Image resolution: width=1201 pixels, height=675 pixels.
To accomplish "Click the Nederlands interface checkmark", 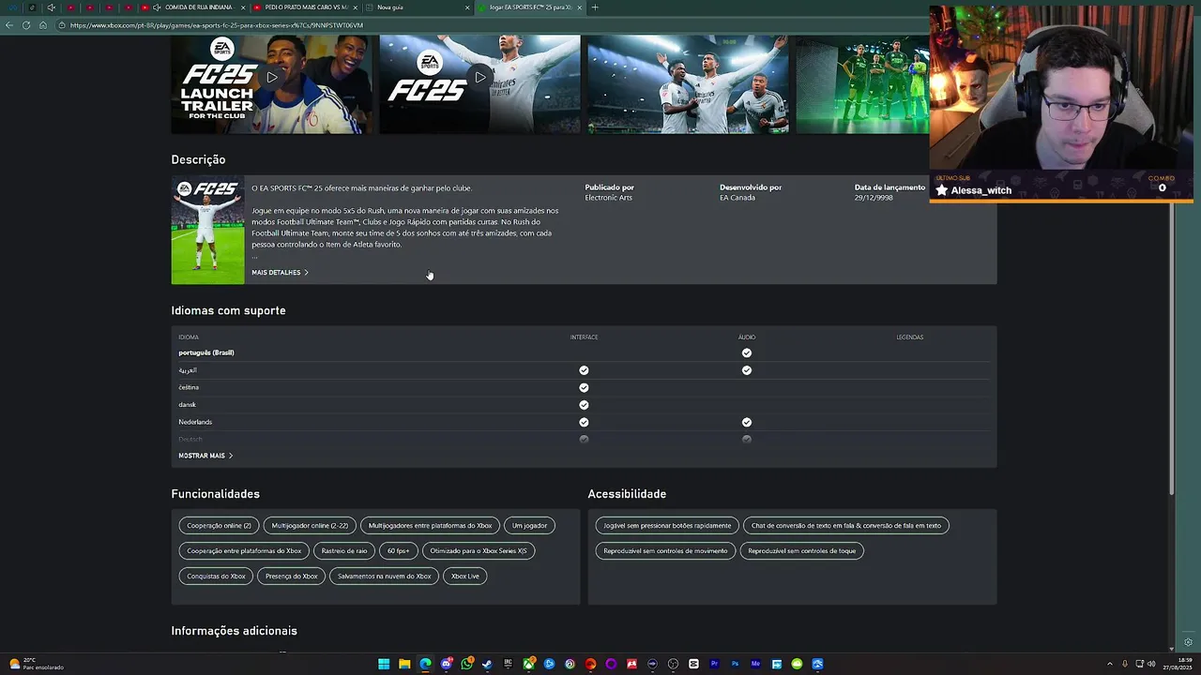I will point(584,423).
